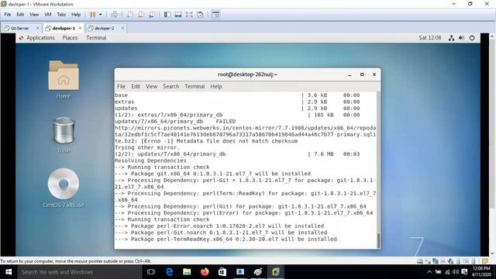Click the console view icon in VMware toolbar

tap(215, 15)
